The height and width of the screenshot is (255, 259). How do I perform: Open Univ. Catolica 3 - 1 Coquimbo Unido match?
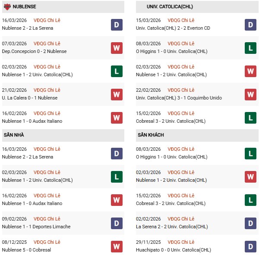pyautogui.click(x=179, y=98)
